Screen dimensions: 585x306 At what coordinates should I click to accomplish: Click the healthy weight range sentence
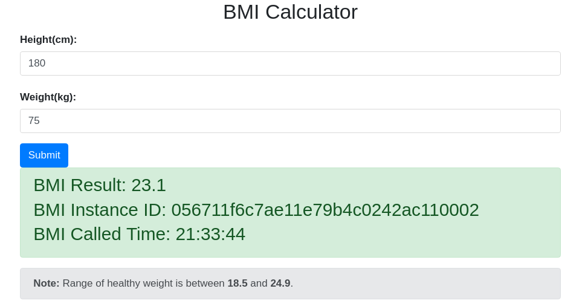(x=144, y=284)
